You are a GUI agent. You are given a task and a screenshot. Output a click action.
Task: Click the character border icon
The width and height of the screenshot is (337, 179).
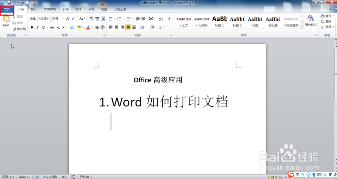103,18
